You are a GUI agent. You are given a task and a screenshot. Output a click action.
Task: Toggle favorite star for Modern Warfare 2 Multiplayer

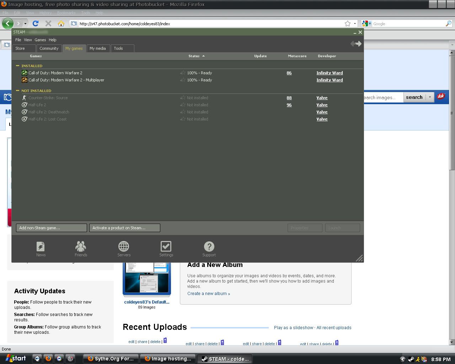pyautogui.click(x=183, y=80)
